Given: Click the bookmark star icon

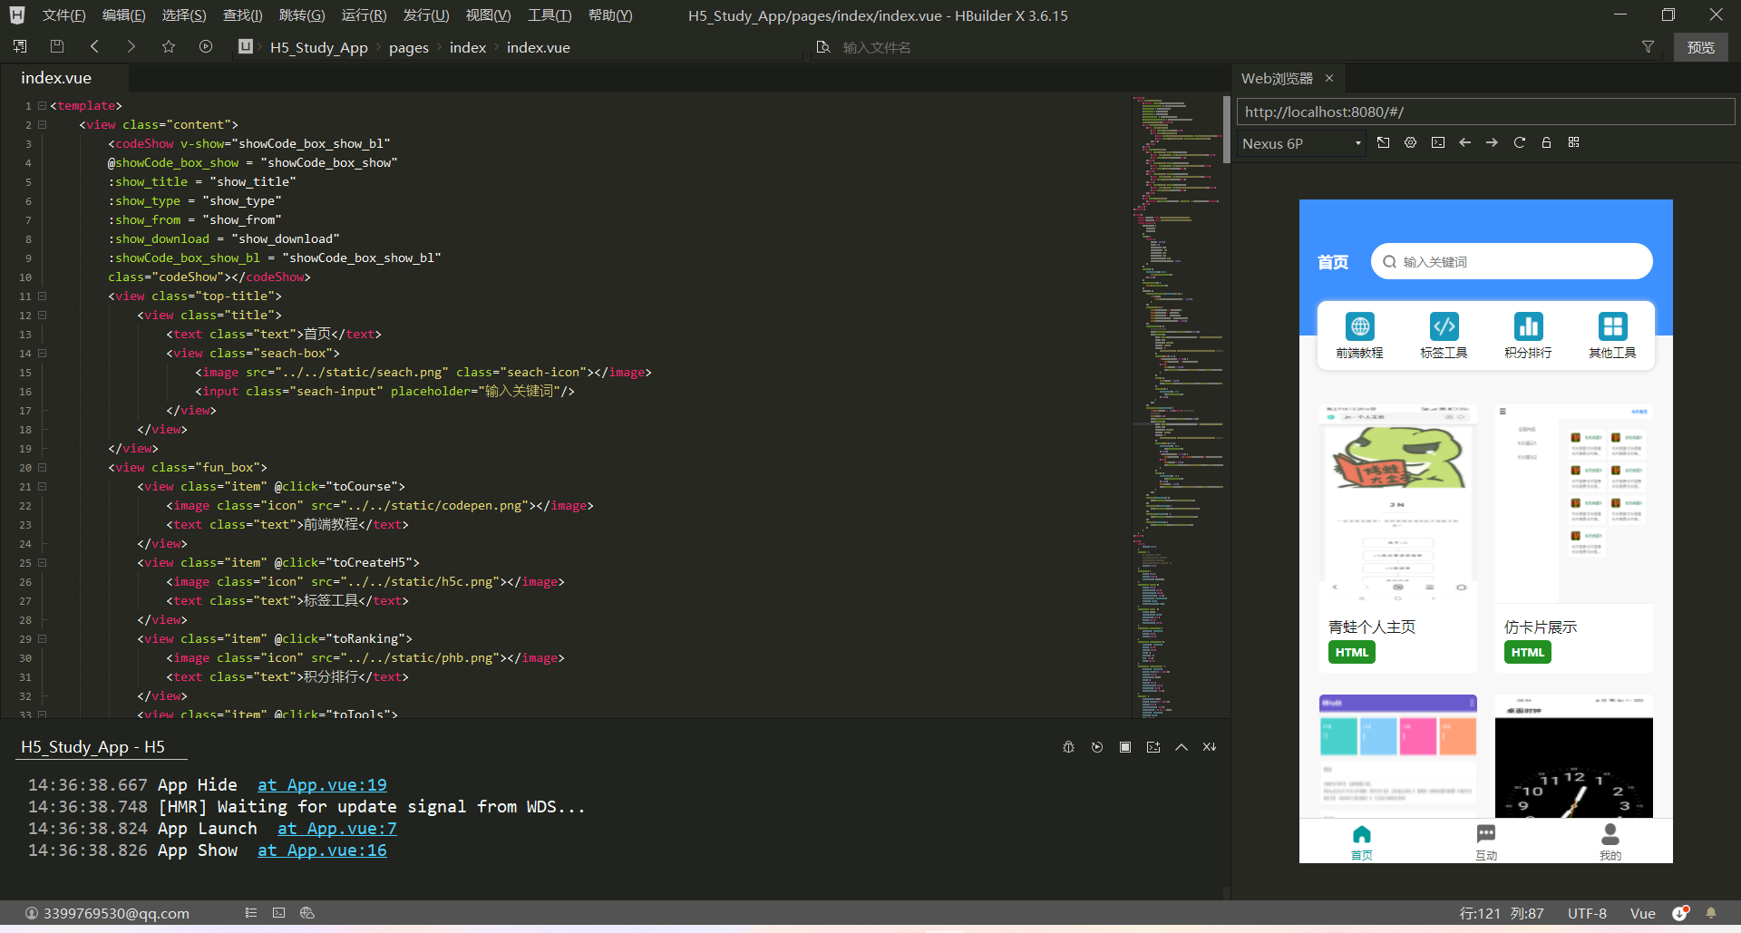Looking at the screenshot, I should click(169, 47).
